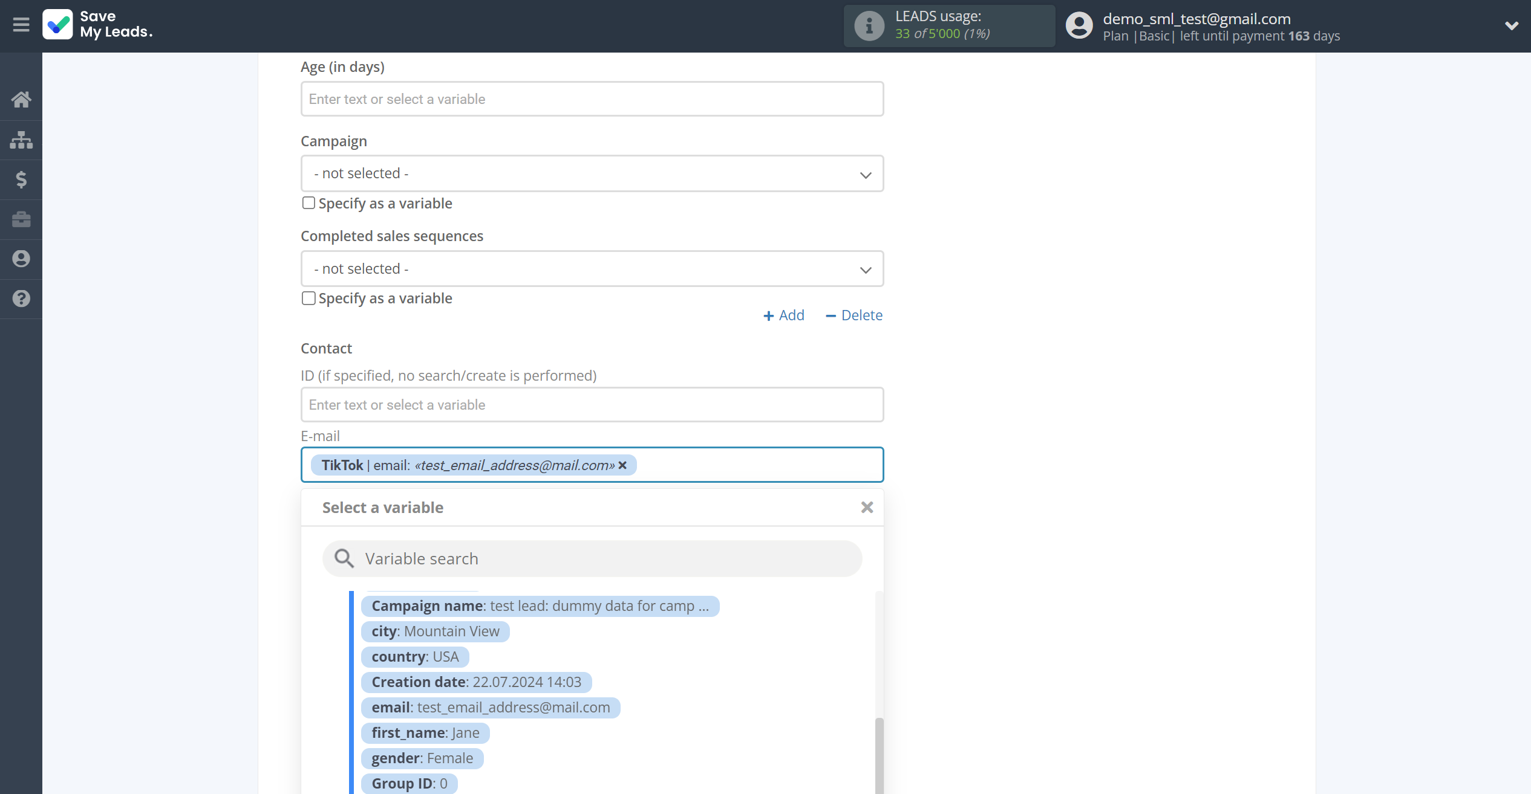Select the city: Mountain View variable
The width and height of the screenshot is (1531, 794).
(436, 631)
